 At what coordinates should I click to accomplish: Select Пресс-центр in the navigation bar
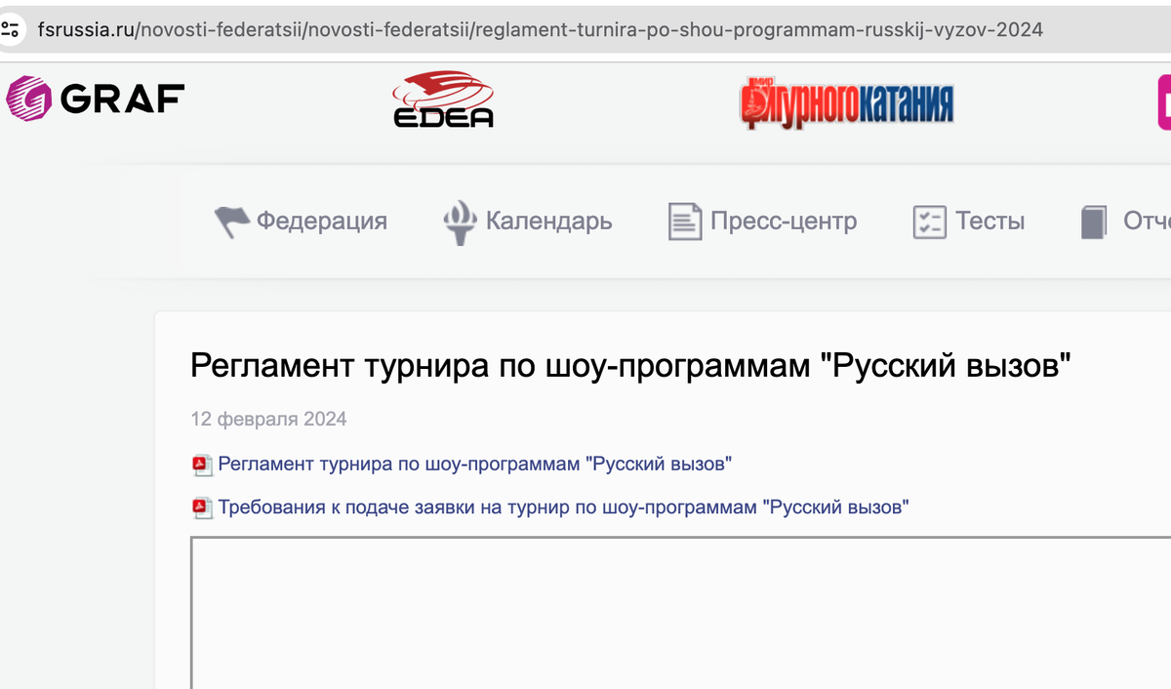pos(785,221)
